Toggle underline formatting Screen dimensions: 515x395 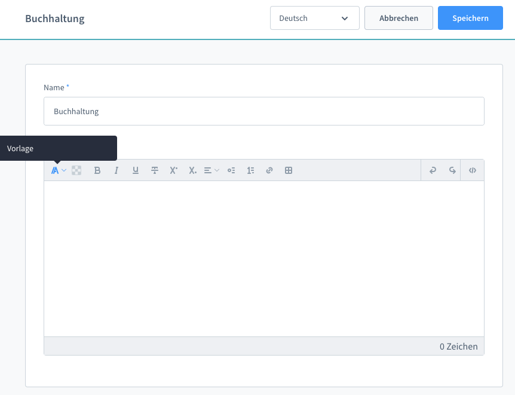click(136, 170)
